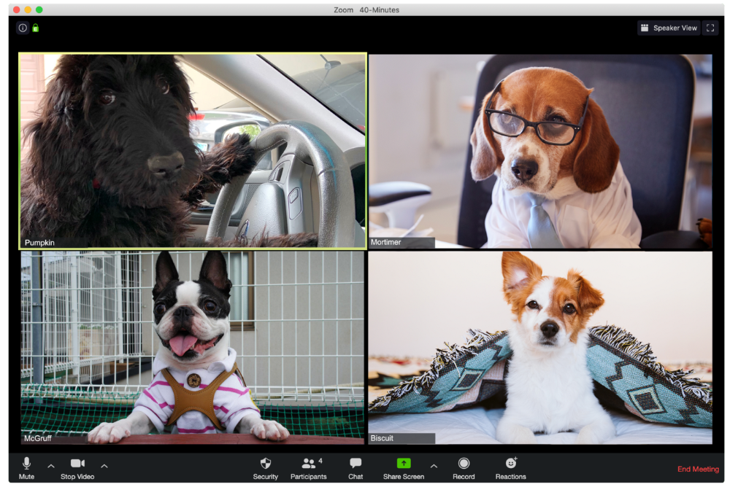Enter full screen mode icon
Image resolution: width=730 pixels, height=487 pixels.
tap(710, 28)
